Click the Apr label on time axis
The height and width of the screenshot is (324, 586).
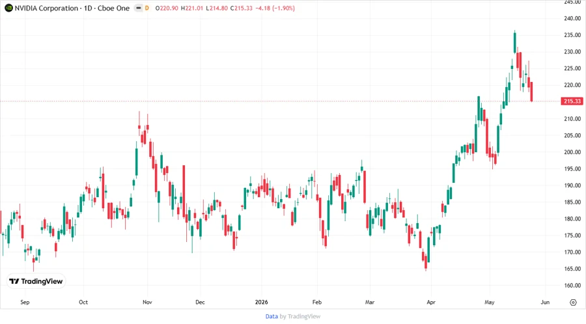tap(431, 302)
